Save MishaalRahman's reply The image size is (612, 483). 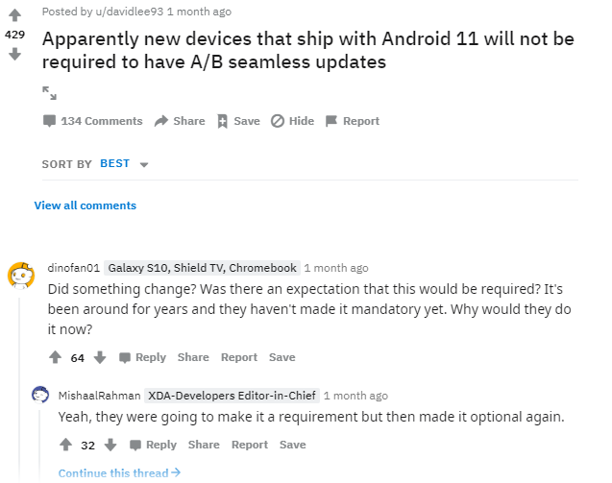pos(293,445)
